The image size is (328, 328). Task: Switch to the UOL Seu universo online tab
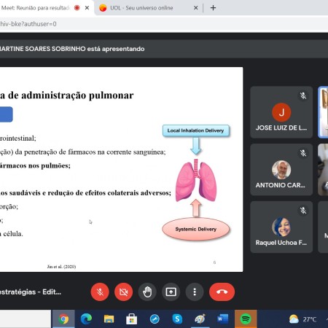tap(141, 8)
